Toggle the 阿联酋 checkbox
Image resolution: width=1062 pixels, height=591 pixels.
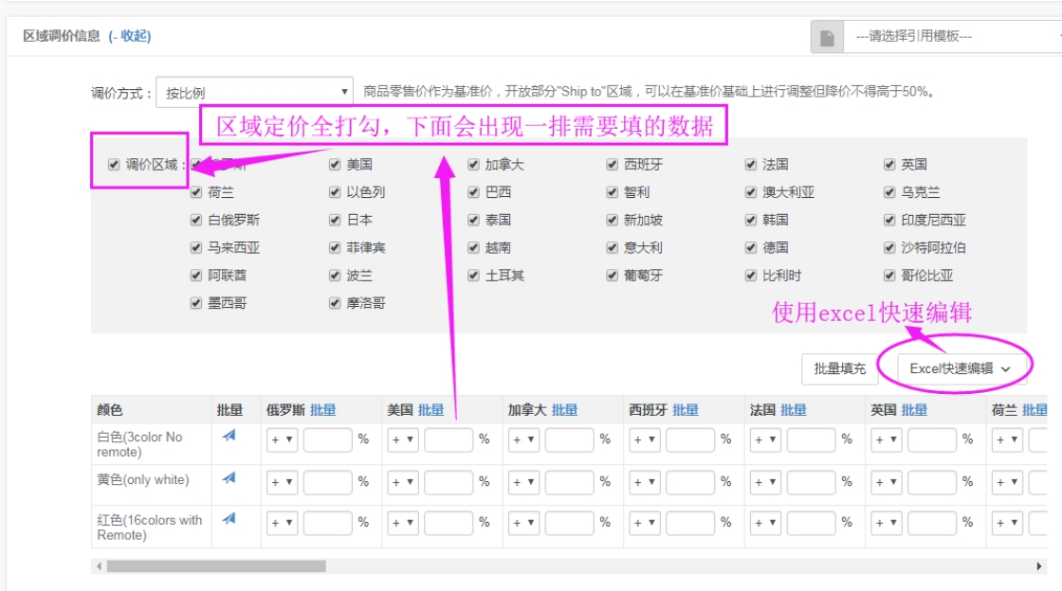(196, 276)
